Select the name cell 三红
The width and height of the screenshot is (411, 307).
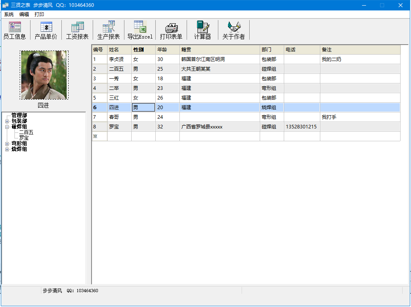[x=119, y=98]
